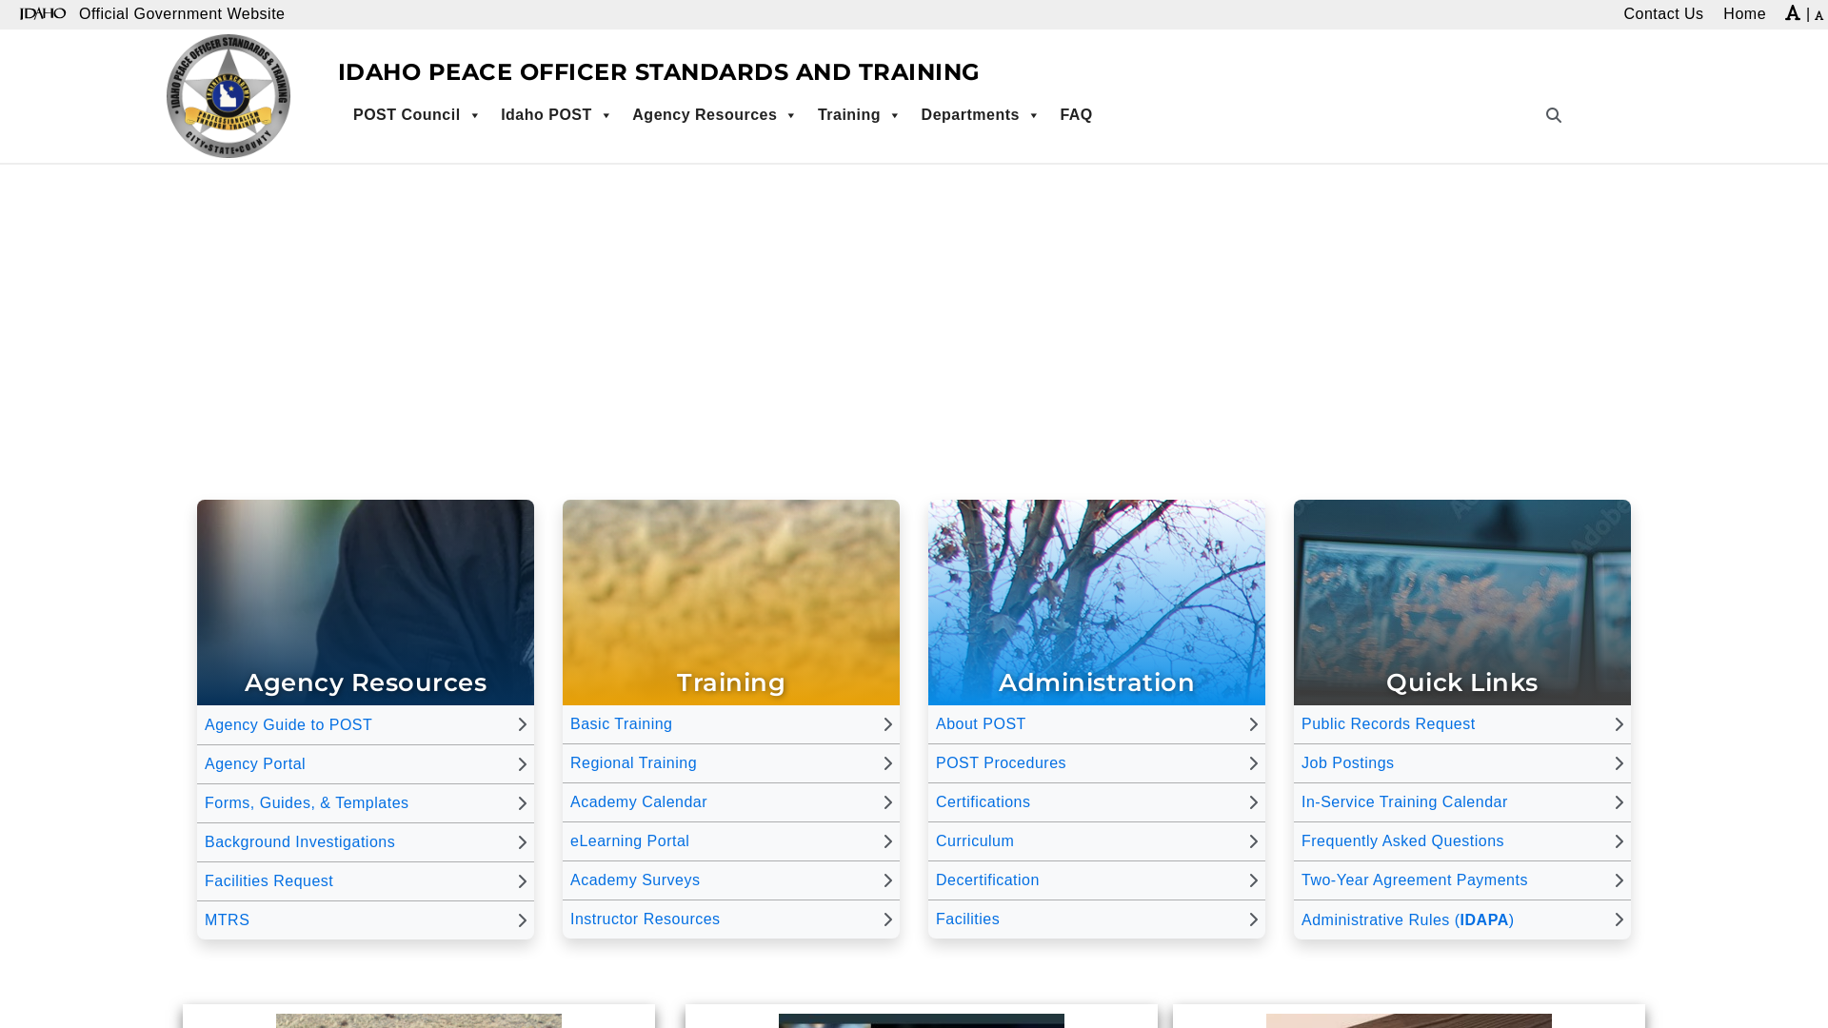
Task: Click the Agency Resources card image
Action: tap(366, 603)
